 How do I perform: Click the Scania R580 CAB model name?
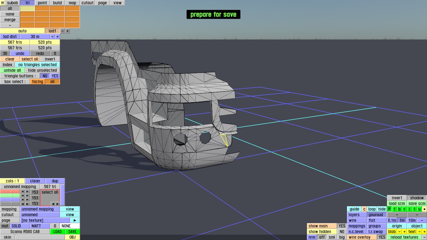tap(25, 232)
